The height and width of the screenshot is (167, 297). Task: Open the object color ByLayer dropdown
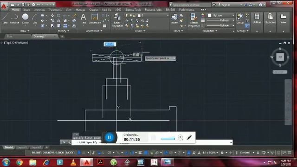pos(221,15)
